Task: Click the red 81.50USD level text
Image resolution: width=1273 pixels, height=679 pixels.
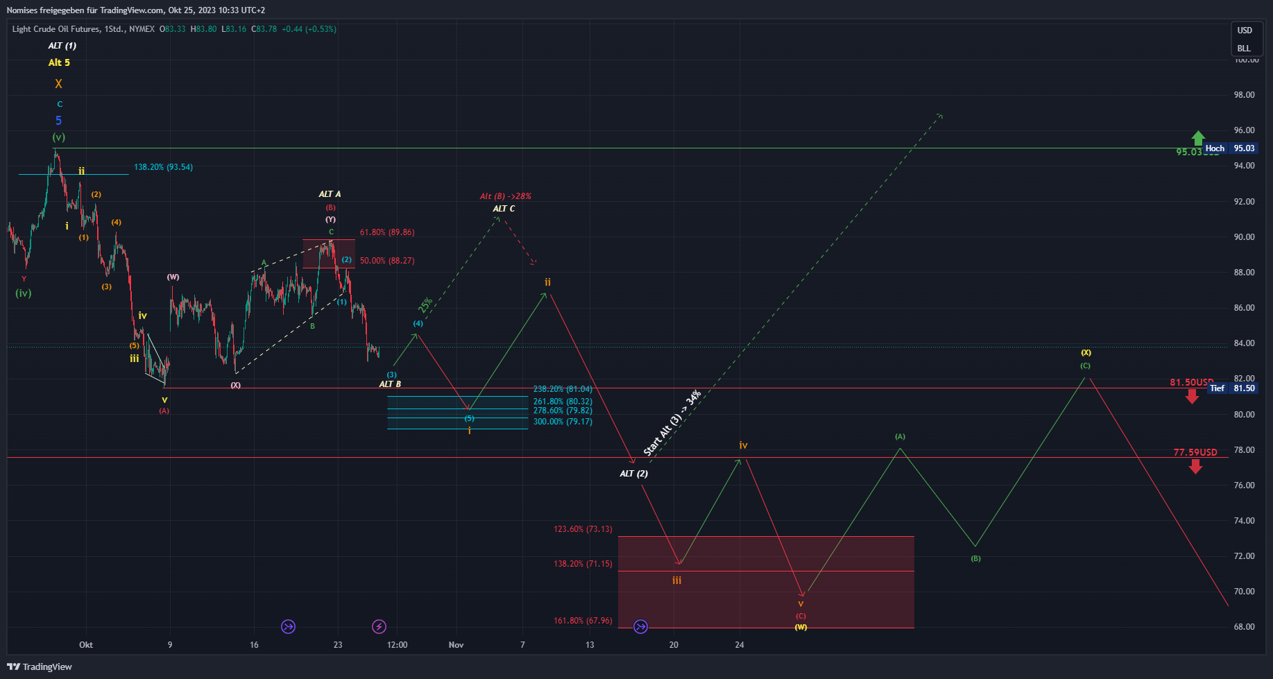Action: [x=1192, y=382]
